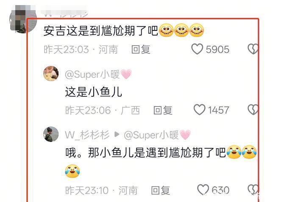Reply to the 河南 23:03 comment
281x202 pixels.
(141, 49)
